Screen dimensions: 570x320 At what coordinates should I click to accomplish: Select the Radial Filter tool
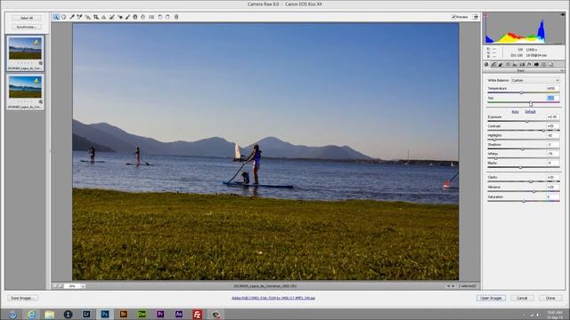point(142,17)
